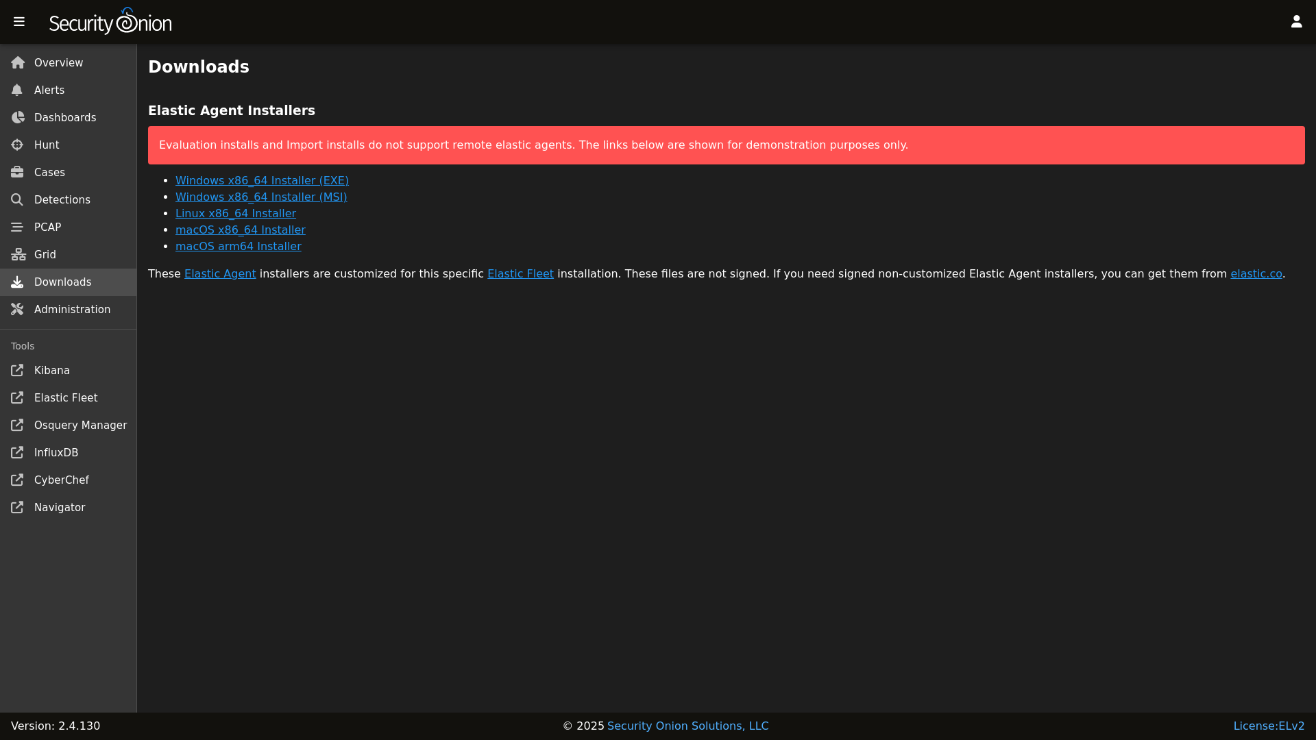This screenshot has height=740, width=1316.
Task: Download the Linux x86_64 Installer
Action: point(235,214)
